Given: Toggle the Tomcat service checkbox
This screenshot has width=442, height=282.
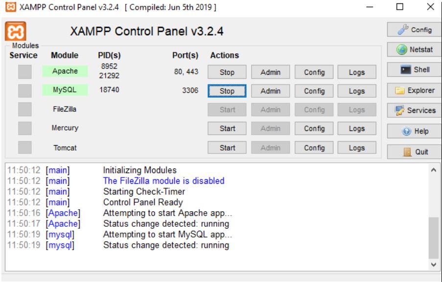Looking at the screenshot, I should click(25, 147).
